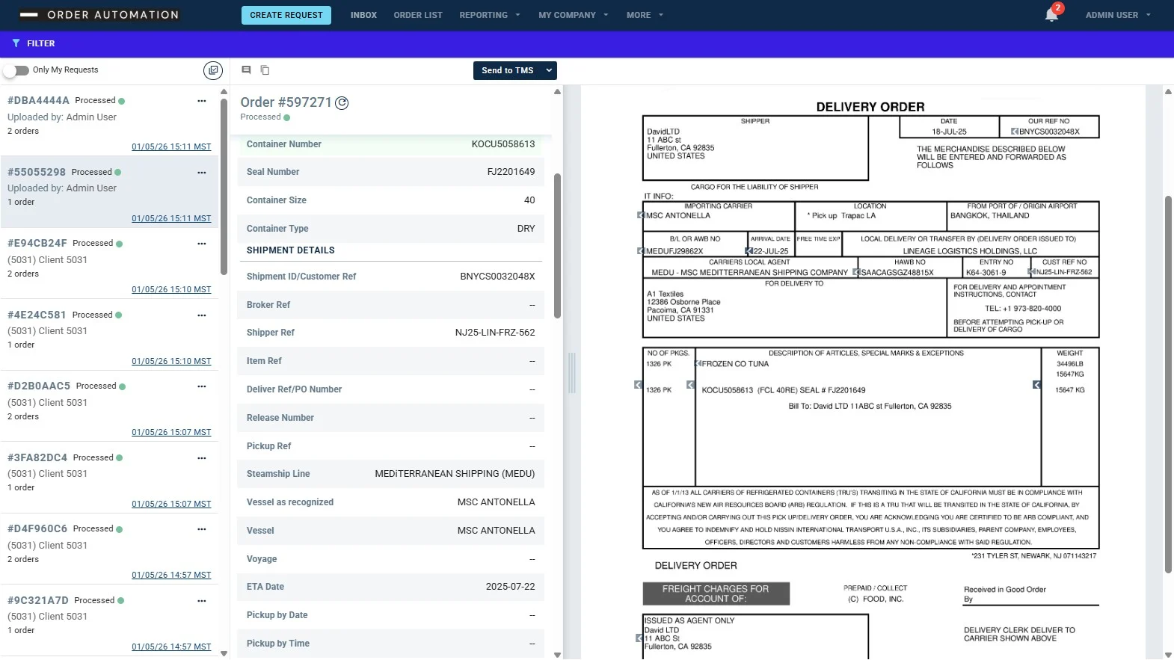Open more options for request #E94CB24F
The width and height of the screenshot is (1174, 660).
coord(201,244)
